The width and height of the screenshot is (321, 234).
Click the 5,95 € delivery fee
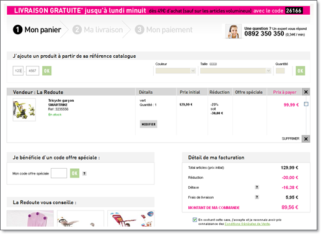point(292,197)
